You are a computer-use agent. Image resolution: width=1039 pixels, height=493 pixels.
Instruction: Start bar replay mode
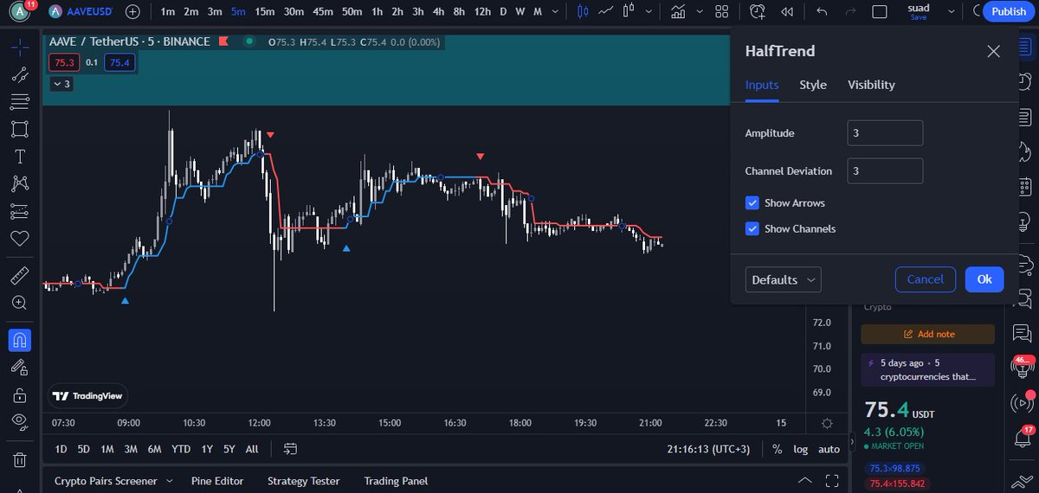coord(786,12)
